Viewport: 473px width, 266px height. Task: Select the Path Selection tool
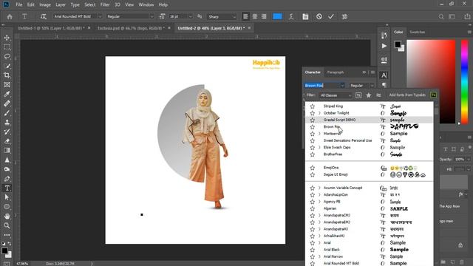pos(7,197)
